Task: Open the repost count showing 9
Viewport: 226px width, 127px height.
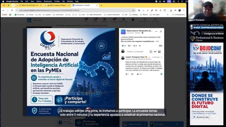Action: [x=135, y=46]
